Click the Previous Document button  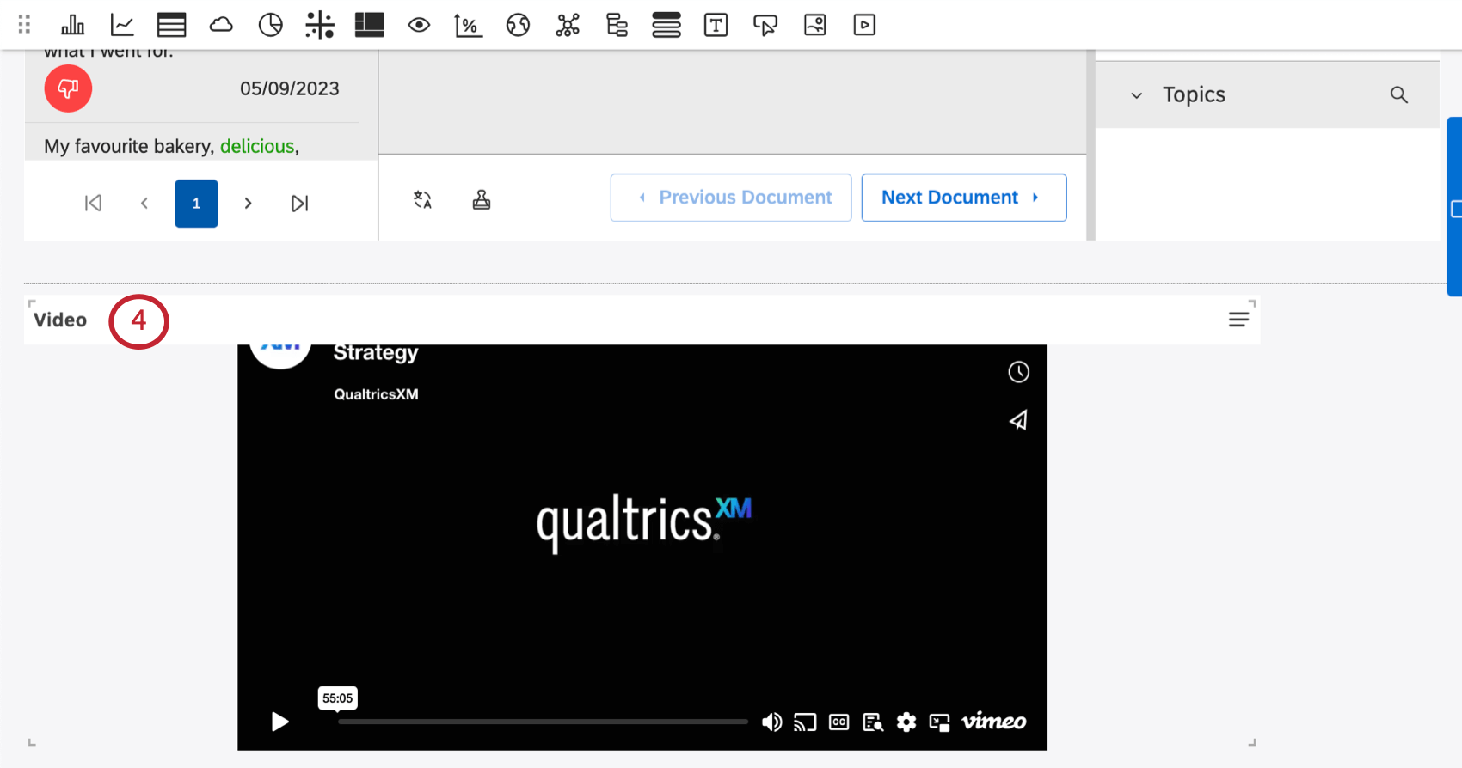(731, 198)
